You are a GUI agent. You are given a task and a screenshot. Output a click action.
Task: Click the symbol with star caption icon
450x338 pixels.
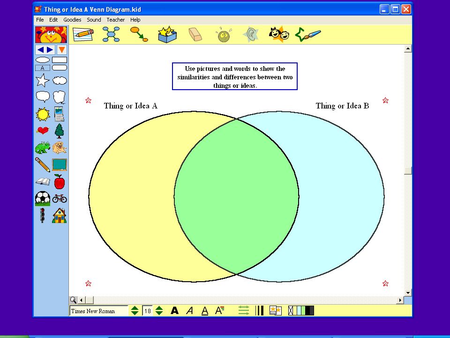click(276, 310)
